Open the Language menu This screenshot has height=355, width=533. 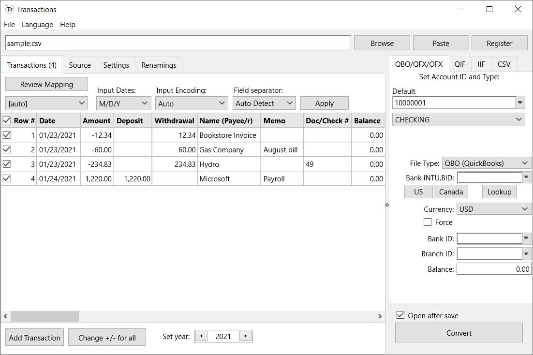(x=37, y=25)
